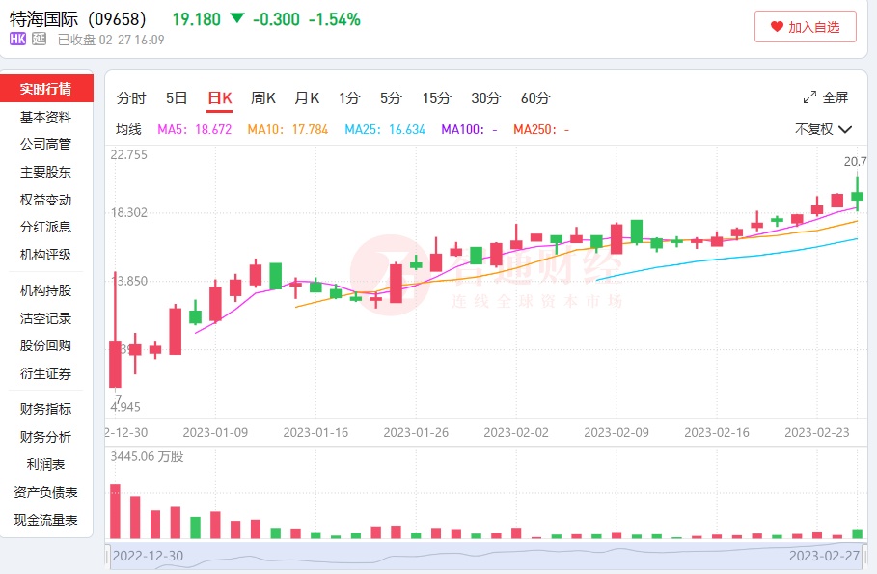Image resolution: width=877 pixels, height=574 pixels.
Task: Select the 月K chart tab
Action: click(307, 97)
